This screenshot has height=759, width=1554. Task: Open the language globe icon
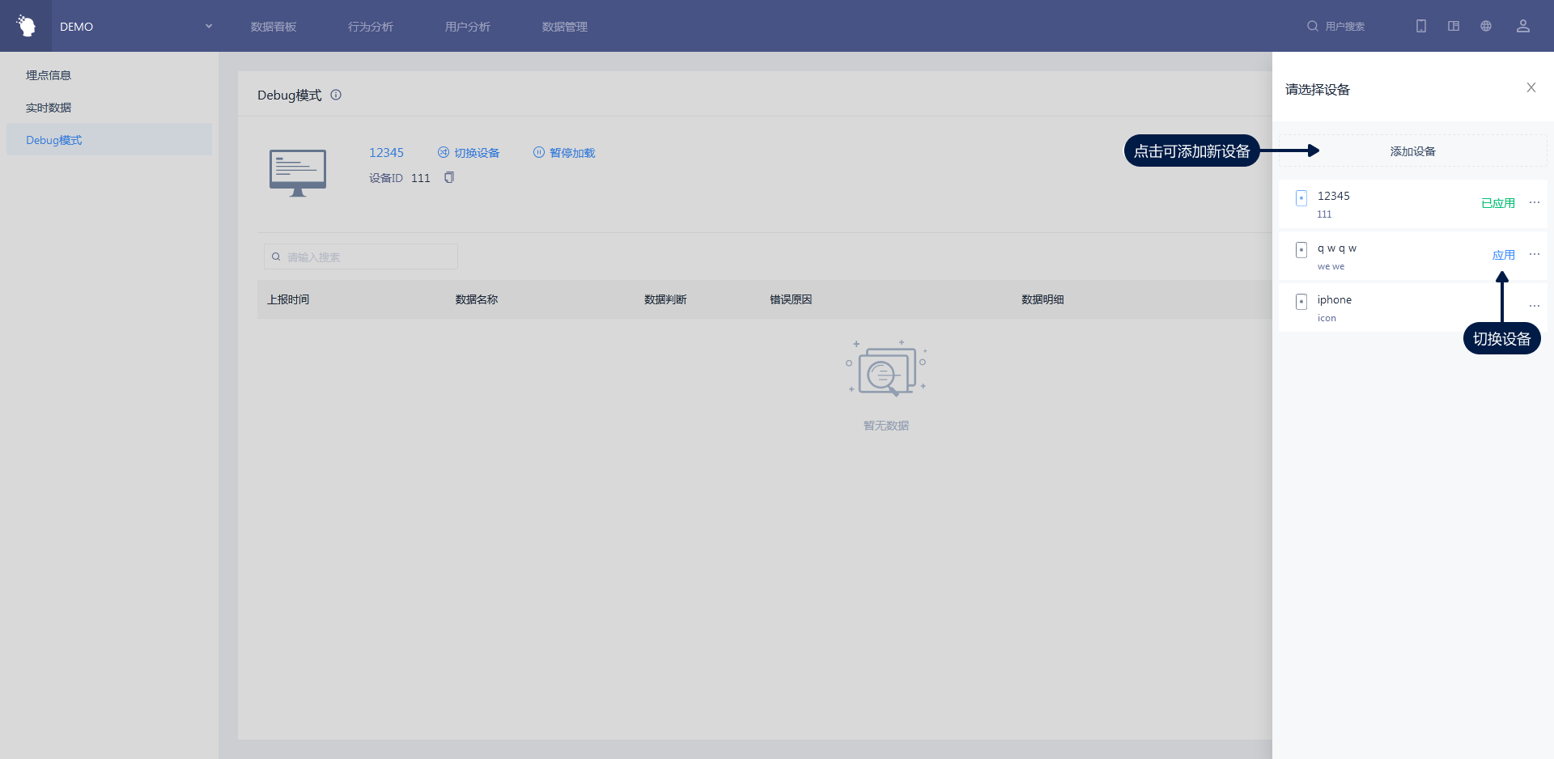tap(1486, 26)
